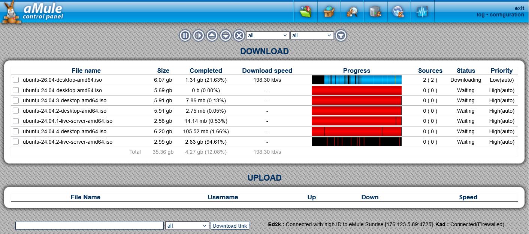Click the Pause download toolbar button
This screenshot has height=234, width=529.
point(185,35)
